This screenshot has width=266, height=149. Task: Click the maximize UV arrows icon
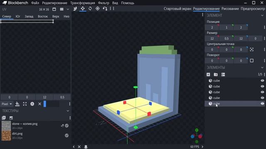point(25,104)
